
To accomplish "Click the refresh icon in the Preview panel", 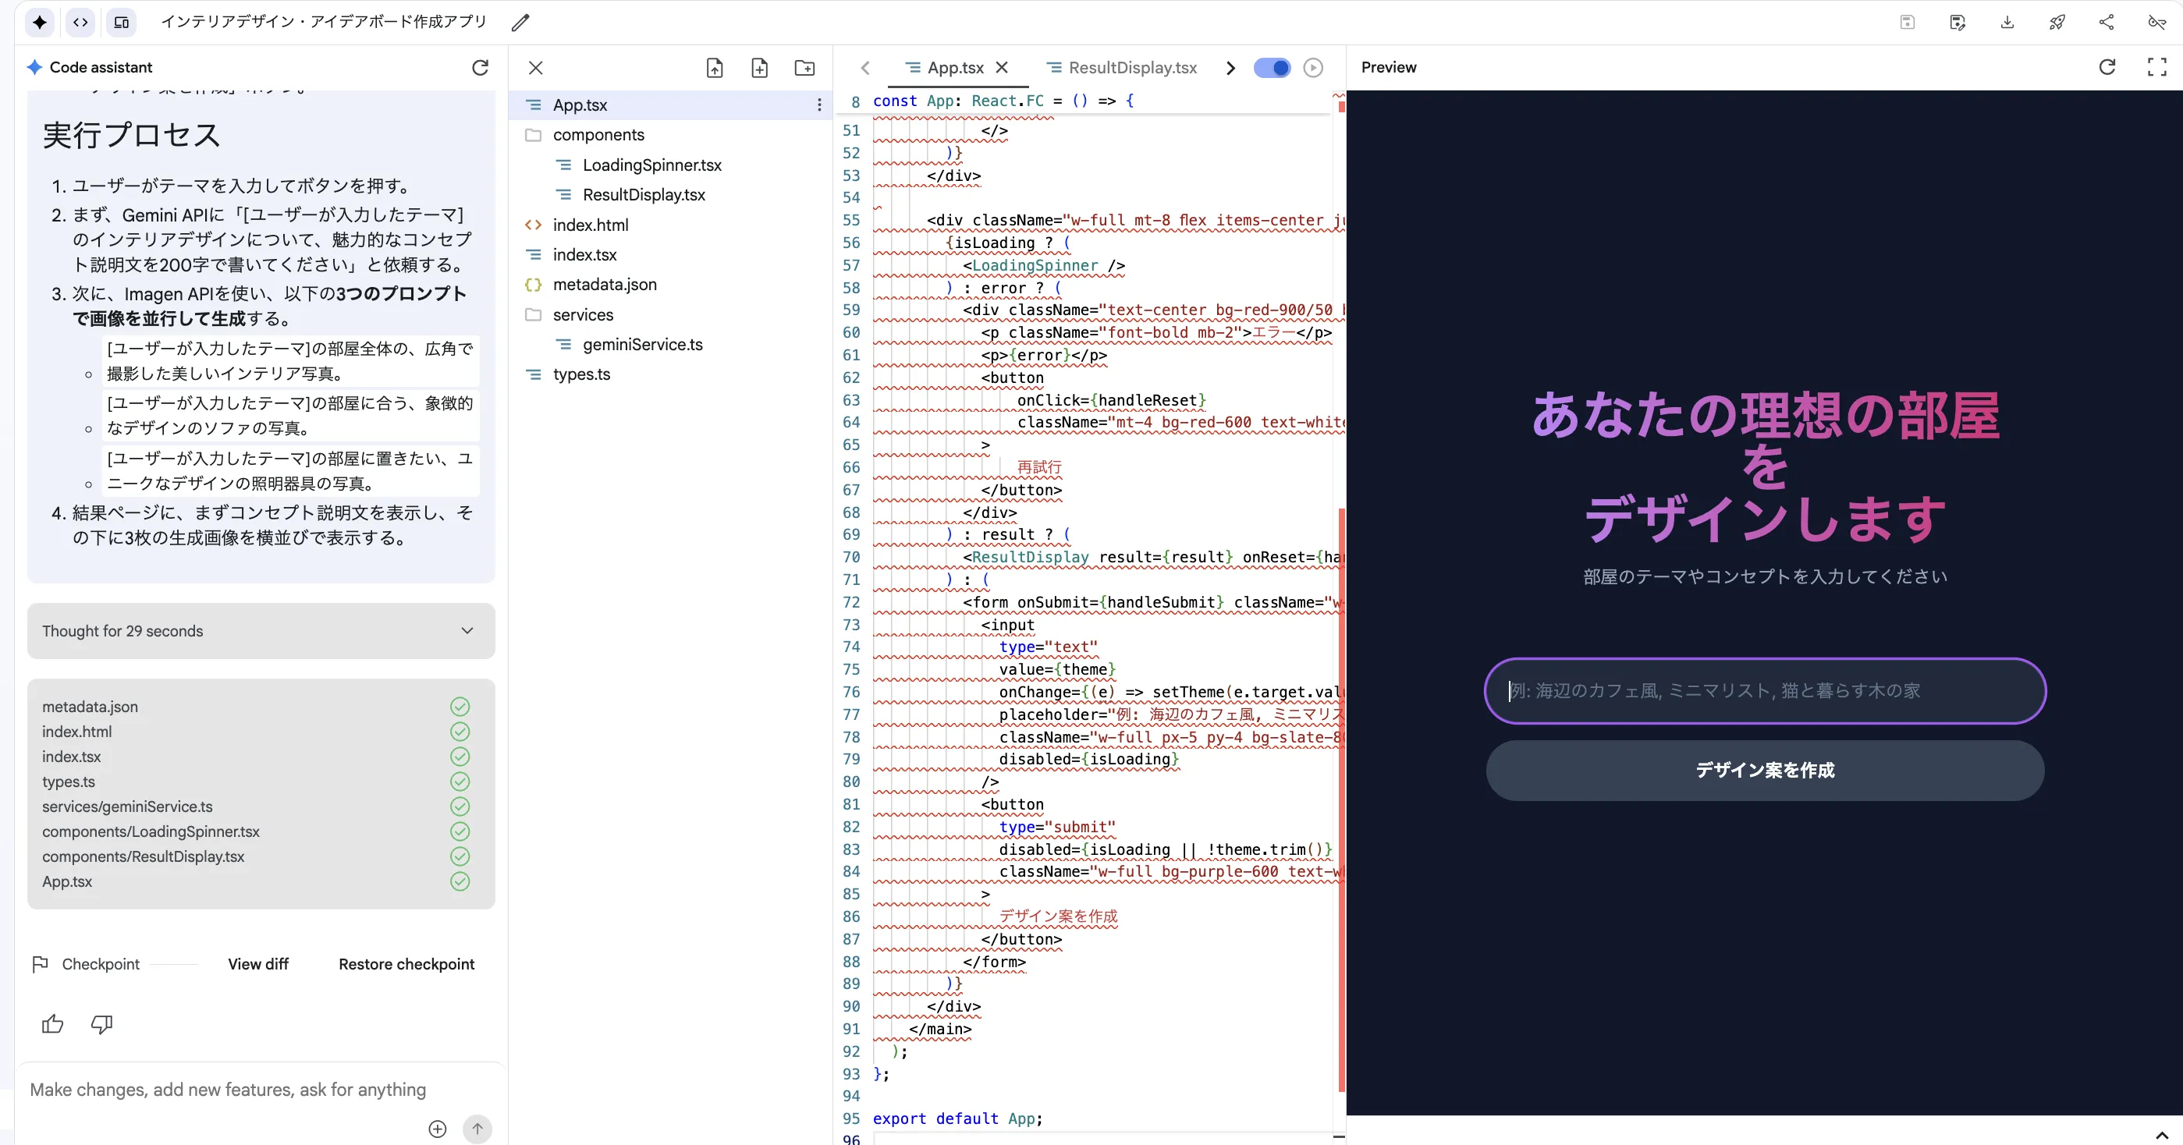I will pos(2107,68).
